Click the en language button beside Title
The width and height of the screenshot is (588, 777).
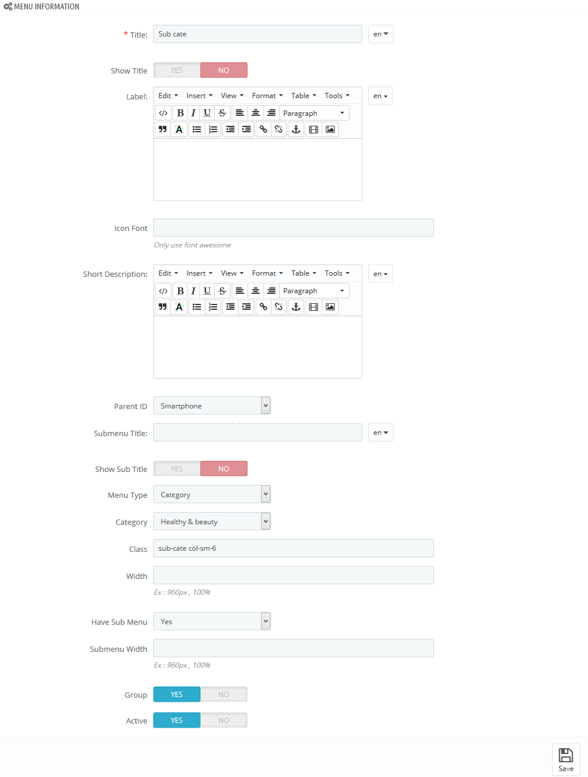pyautogui.click(x=380, y=34)
